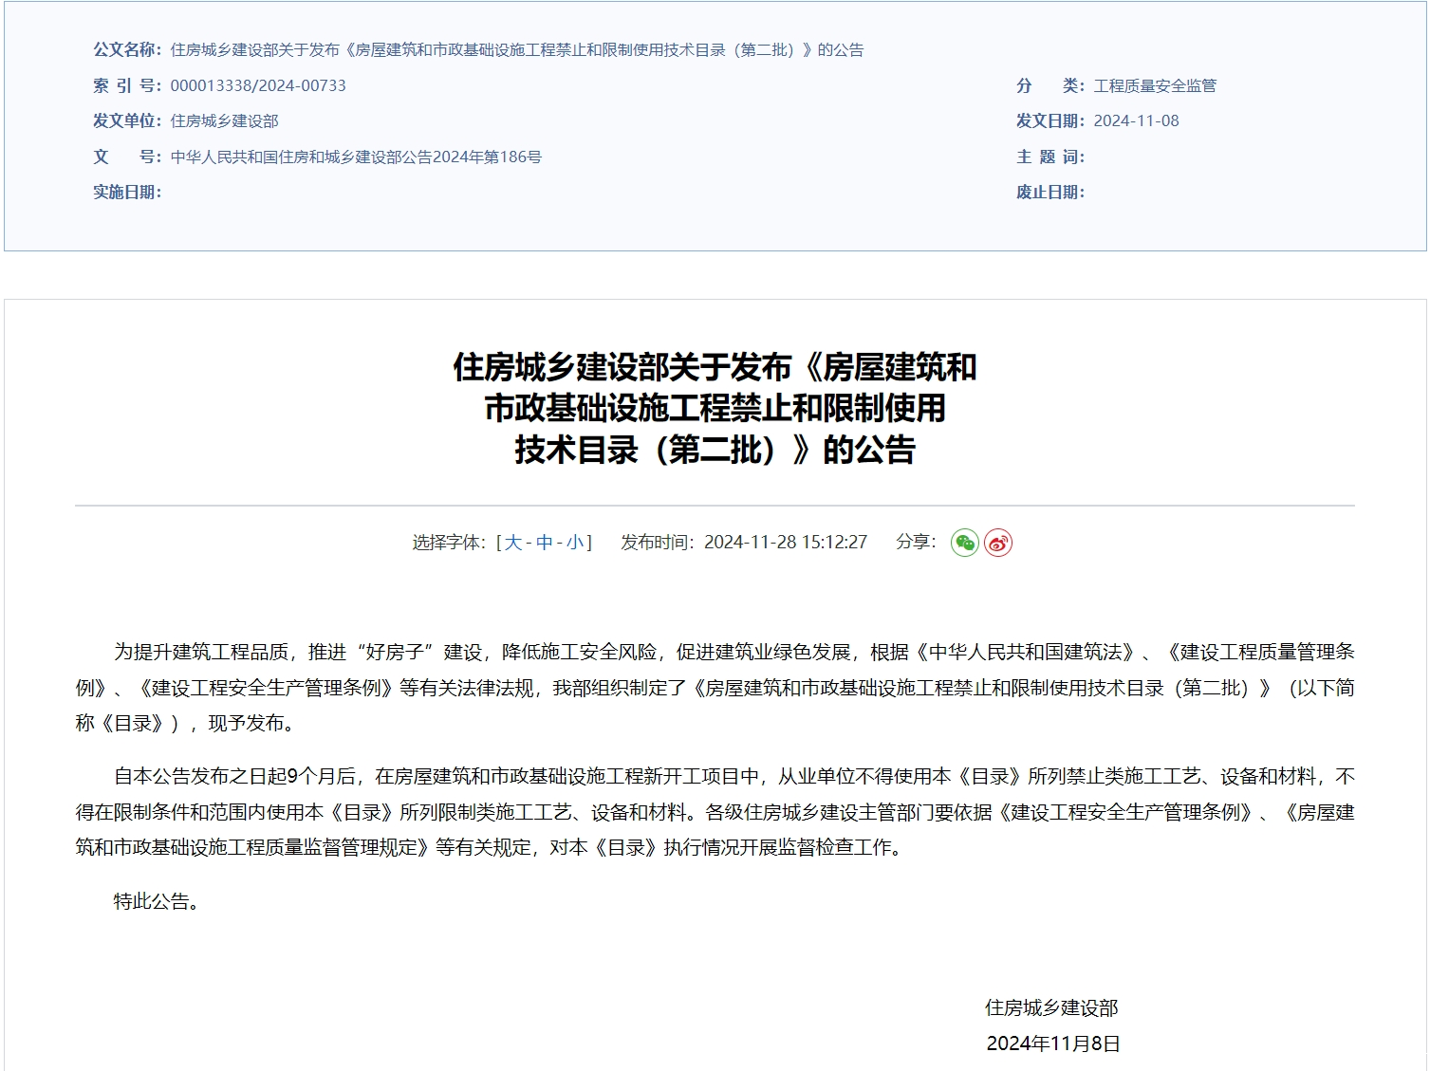Set font size to 小 (small)
The image size is (1430, 1071).
pos(575,543)
